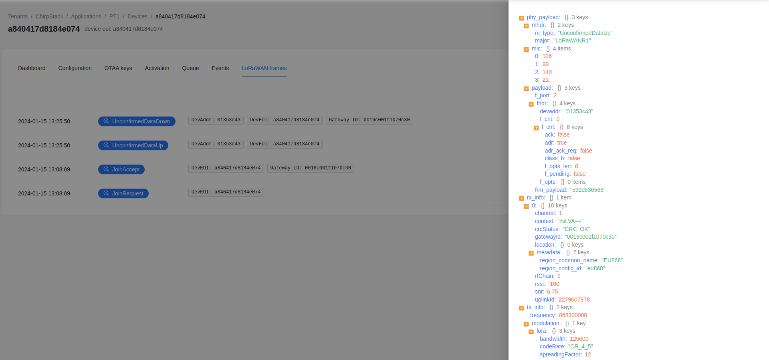Switch to the Events tab
769x360 pixels.
220,68
